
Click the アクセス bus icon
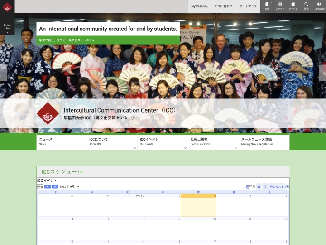pyautogui.click(x=280, y=6)
